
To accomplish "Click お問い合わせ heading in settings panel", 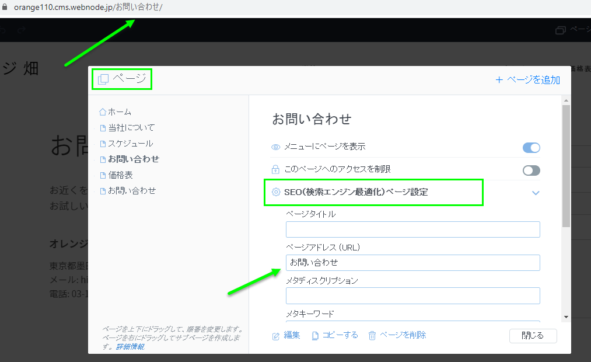I will pos(312,119).
